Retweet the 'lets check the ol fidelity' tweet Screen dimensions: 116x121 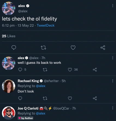(43, 48)
